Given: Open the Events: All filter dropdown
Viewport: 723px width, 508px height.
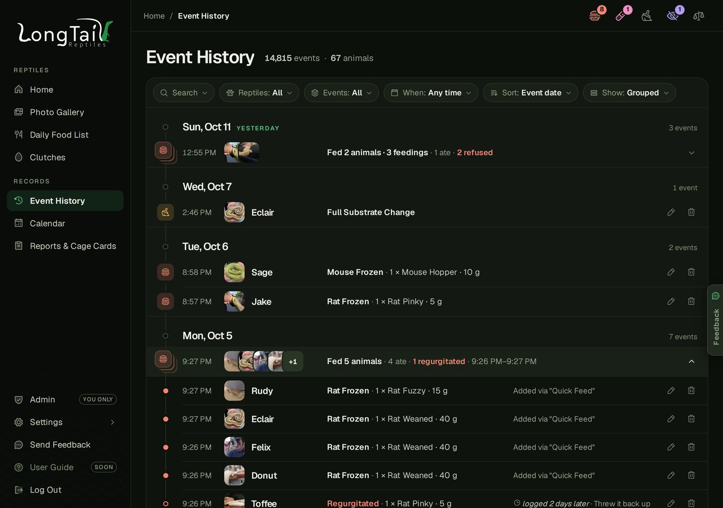Looking at the screenshot, I should tap(341, 93).
